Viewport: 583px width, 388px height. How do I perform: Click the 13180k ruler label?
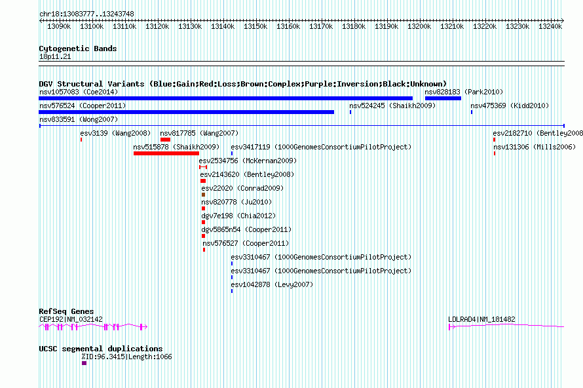pos(354,26)
